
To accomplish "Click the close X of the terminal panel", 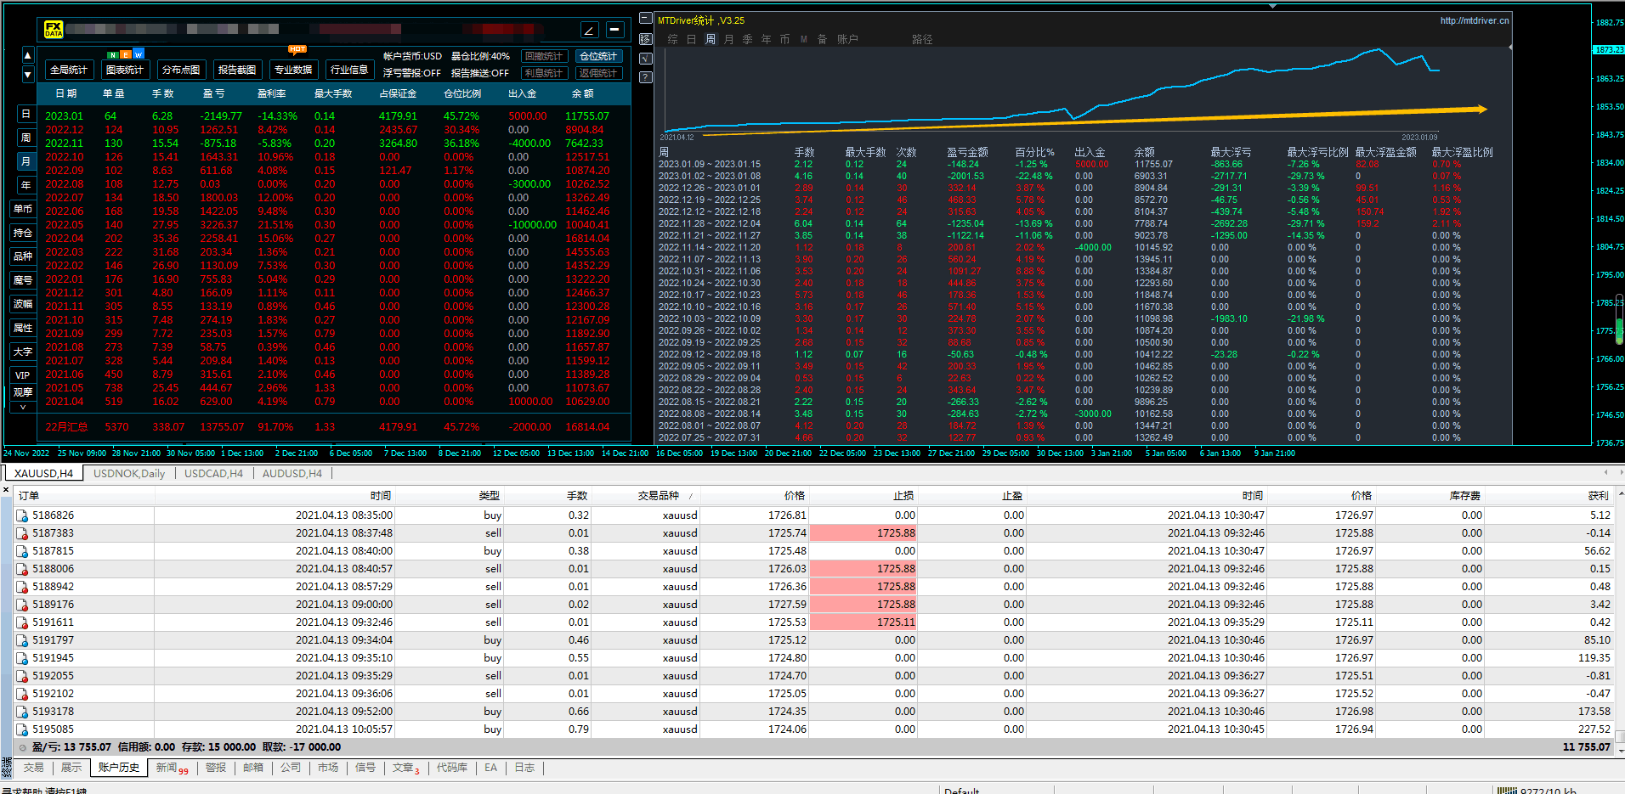I will point(6,490).
